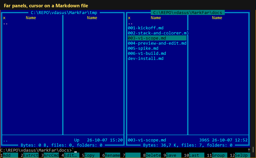Click the 8 Delete function key
The width and height of the screenshot is (256, 158).
coord(152,155)
